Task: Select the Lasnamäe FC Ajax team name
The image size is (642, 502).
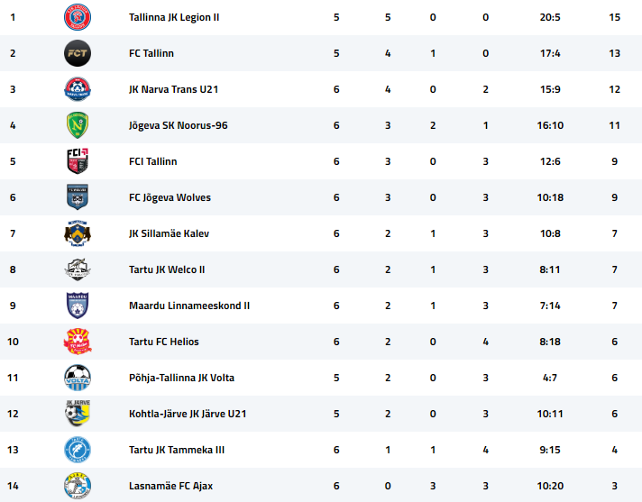Action: 170,486
